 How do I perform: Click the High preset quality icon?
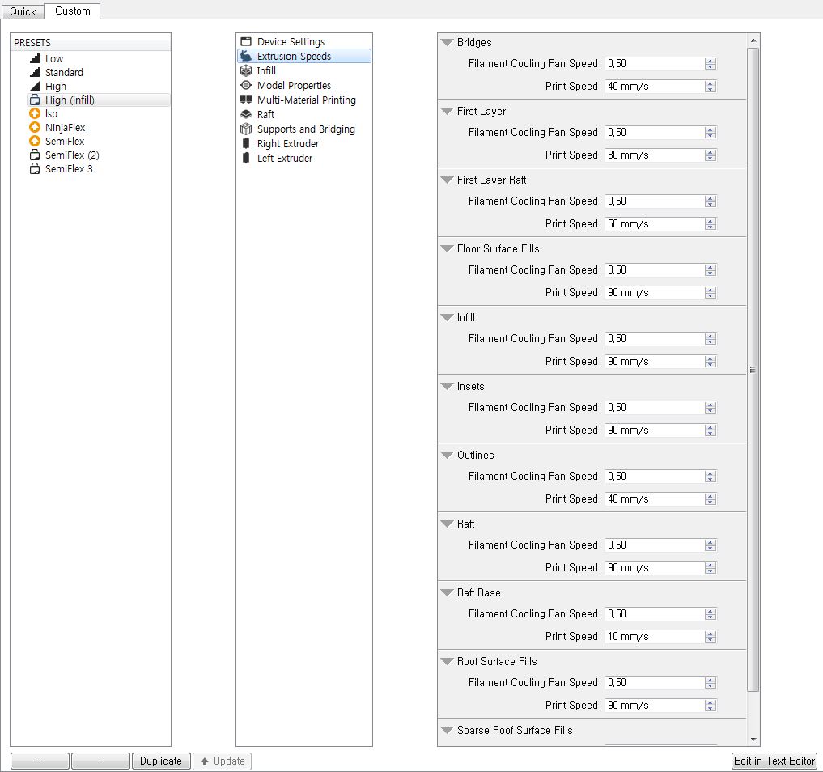click(x=35, y=86)
